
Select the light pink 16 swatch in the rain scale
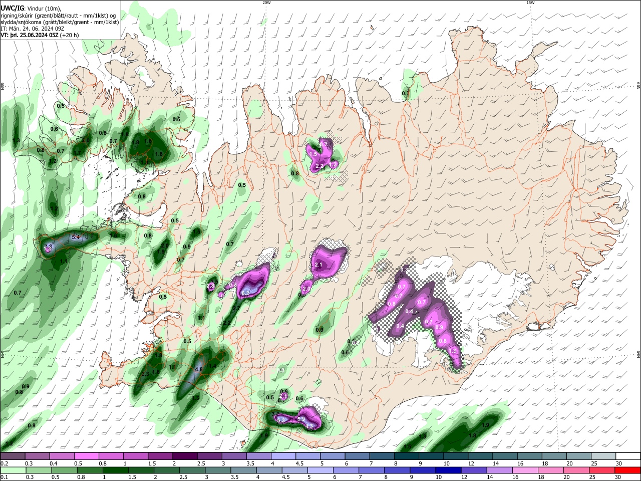(525, 470)
